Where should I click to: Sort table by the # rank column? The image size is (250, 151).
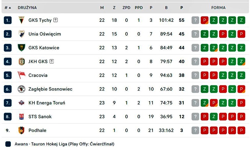pos(8,8)
